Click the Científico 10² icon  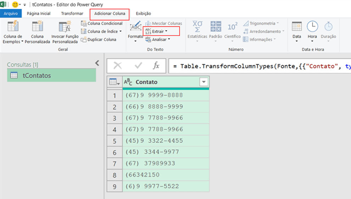coord(232,27)
